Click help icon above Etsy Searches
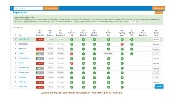Image resolution: width=172 pixels, height=97 pixels. click(x=50, y=31)
